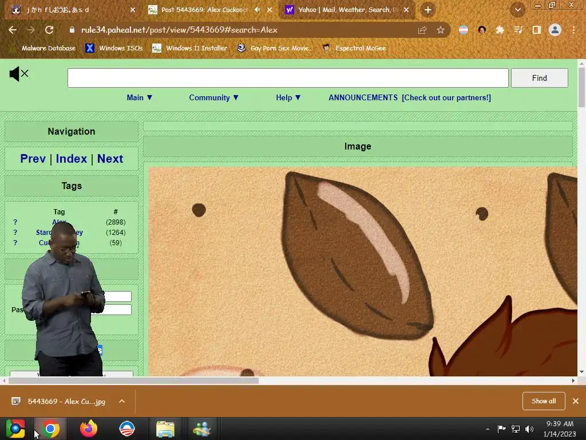Image resolution: width=586 pixels, height=440 pixels.
Task: Open download options chevron for the jpg file
Action: [x=122, y=401]
